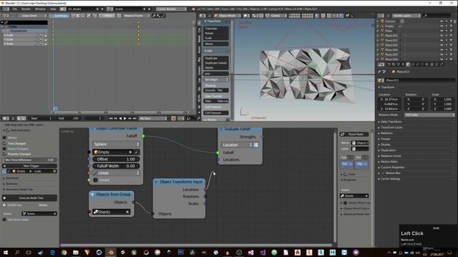Play the animation in reverse
The width and height of the screenshot is (458, 257).
point(120,119)
